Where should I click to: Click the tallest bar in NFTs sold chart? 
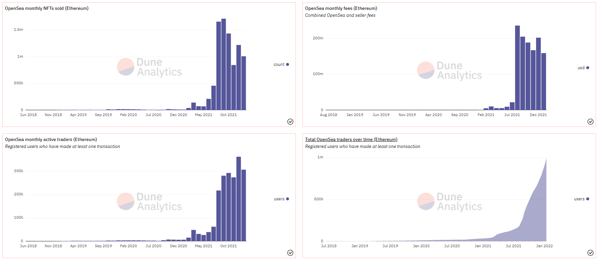pos(223,64)
